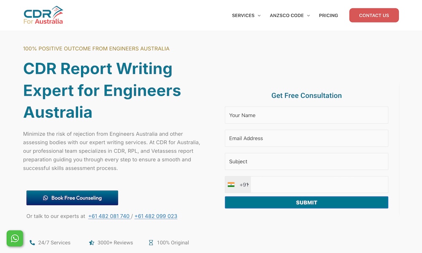The height and width of the screenshot is (253, 422).
Task: Click the Contact Us button
Action: [374, 16]
